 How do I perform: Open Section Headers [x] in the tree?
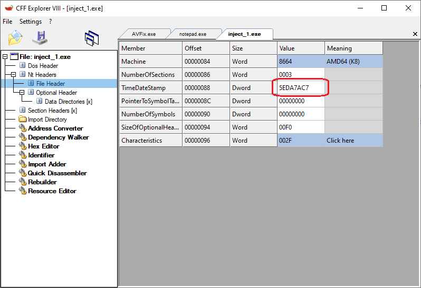click(52, 111)
